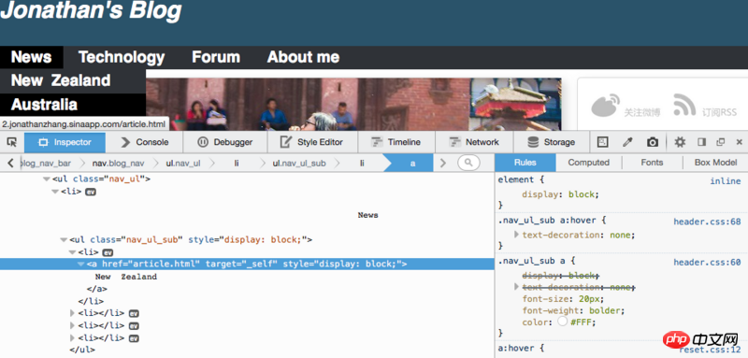
Task: Dock the devtools to side
Action: [702, 142]
